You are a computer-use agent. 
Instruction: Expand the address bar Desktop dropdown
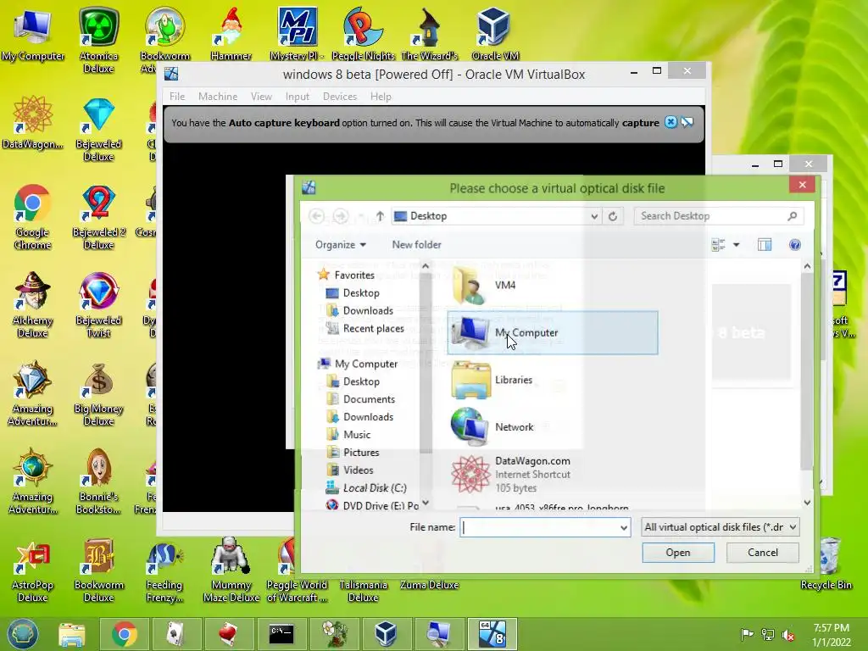pyautogui.click(x=594, y=216)
